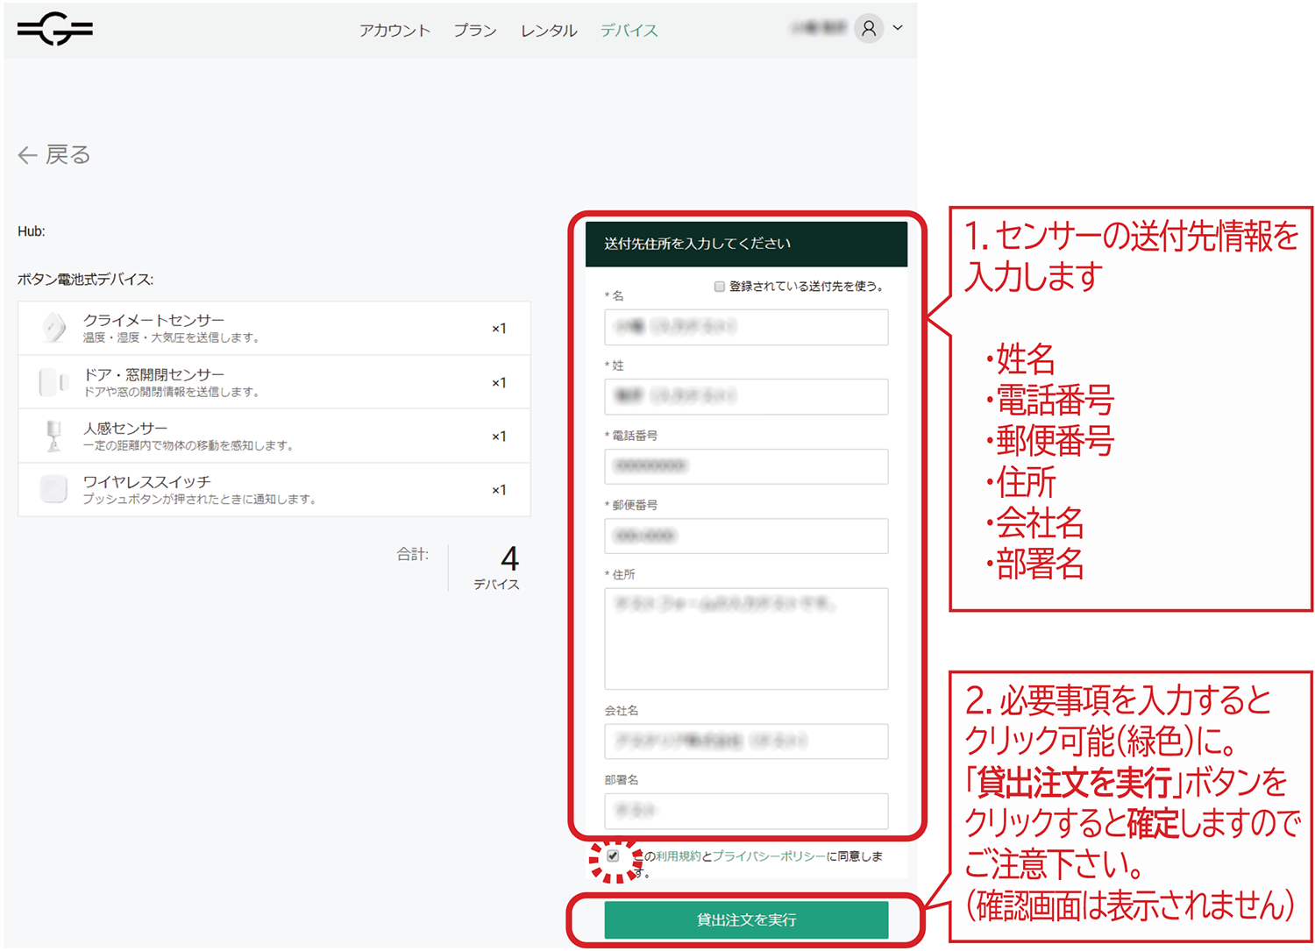The image size is (1315, 951).
Task: Click the climate sensor device icon
Action: (53, 328)
